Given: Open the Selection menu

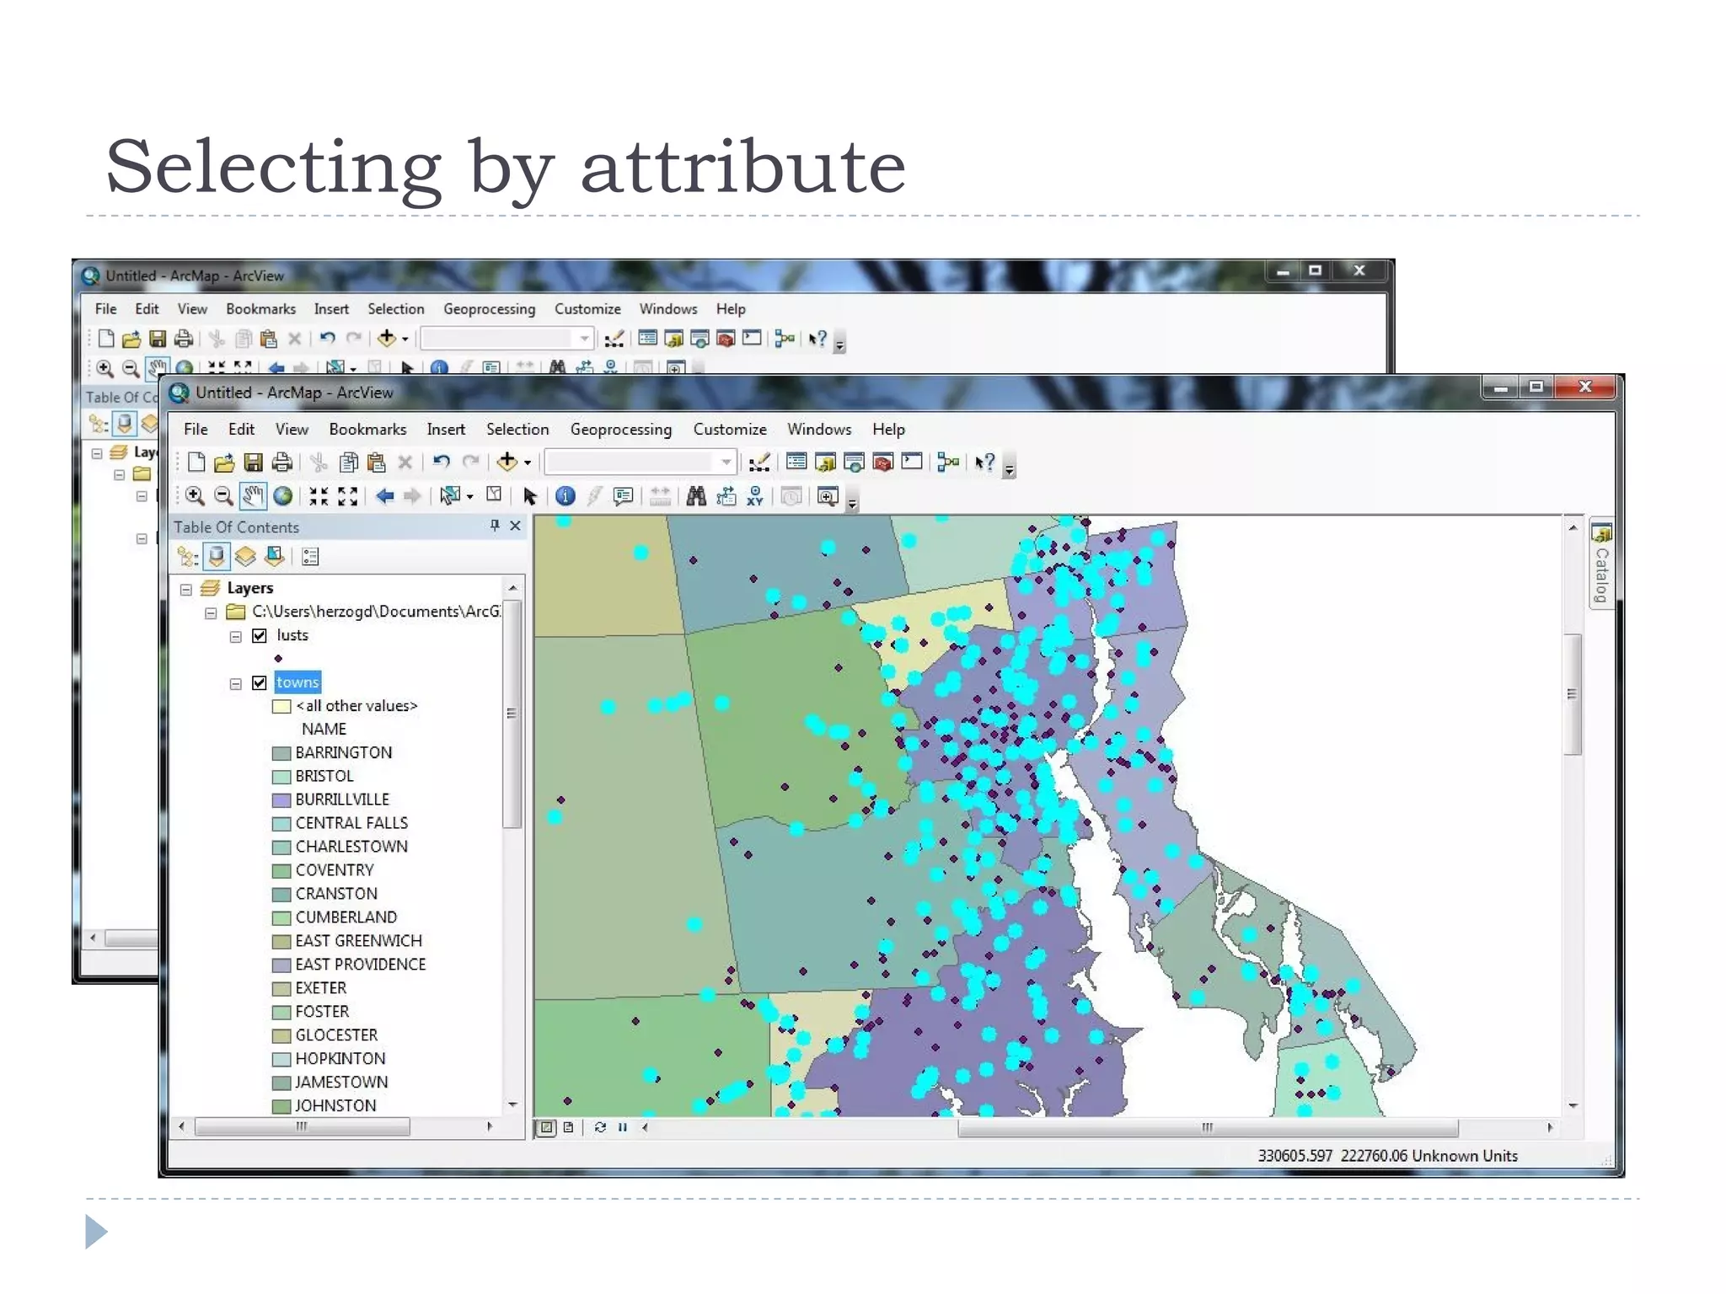Looking at the screenshot, I should pyautogui.click(x=517, y=430).
